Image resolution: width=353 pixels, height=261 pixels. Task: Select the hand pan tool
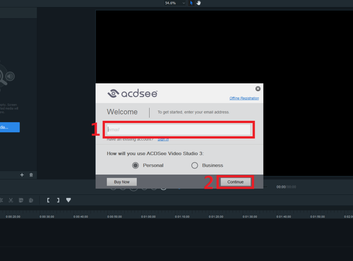click(x=199, y=3)
